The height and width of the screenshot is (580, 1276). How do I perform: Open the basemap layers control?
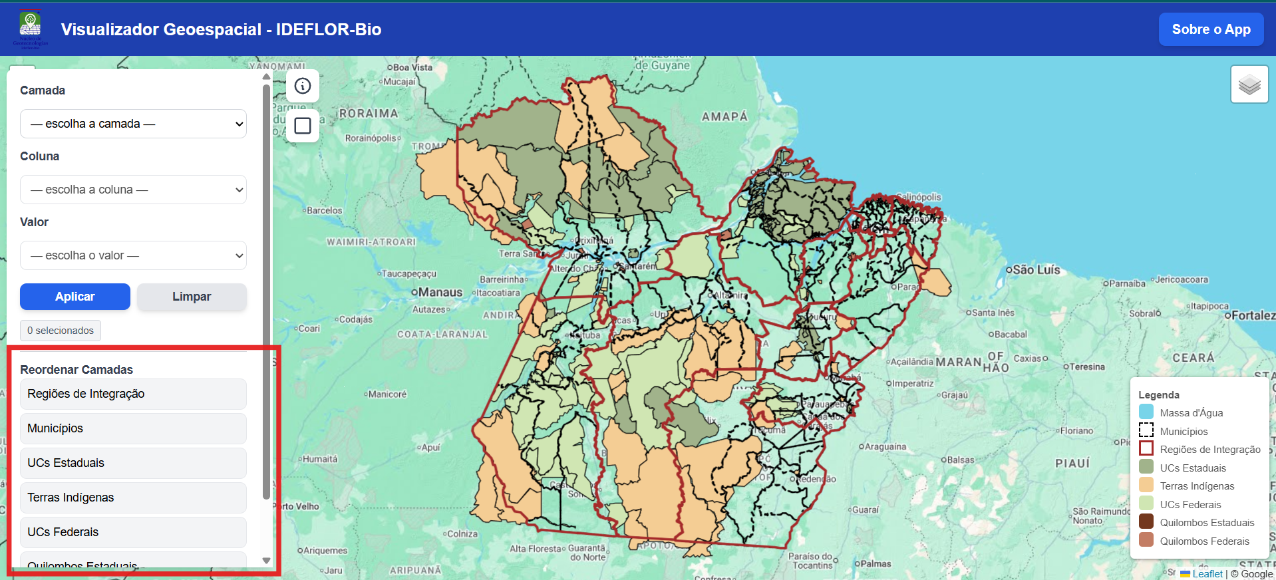click(x=1249, y=84)
